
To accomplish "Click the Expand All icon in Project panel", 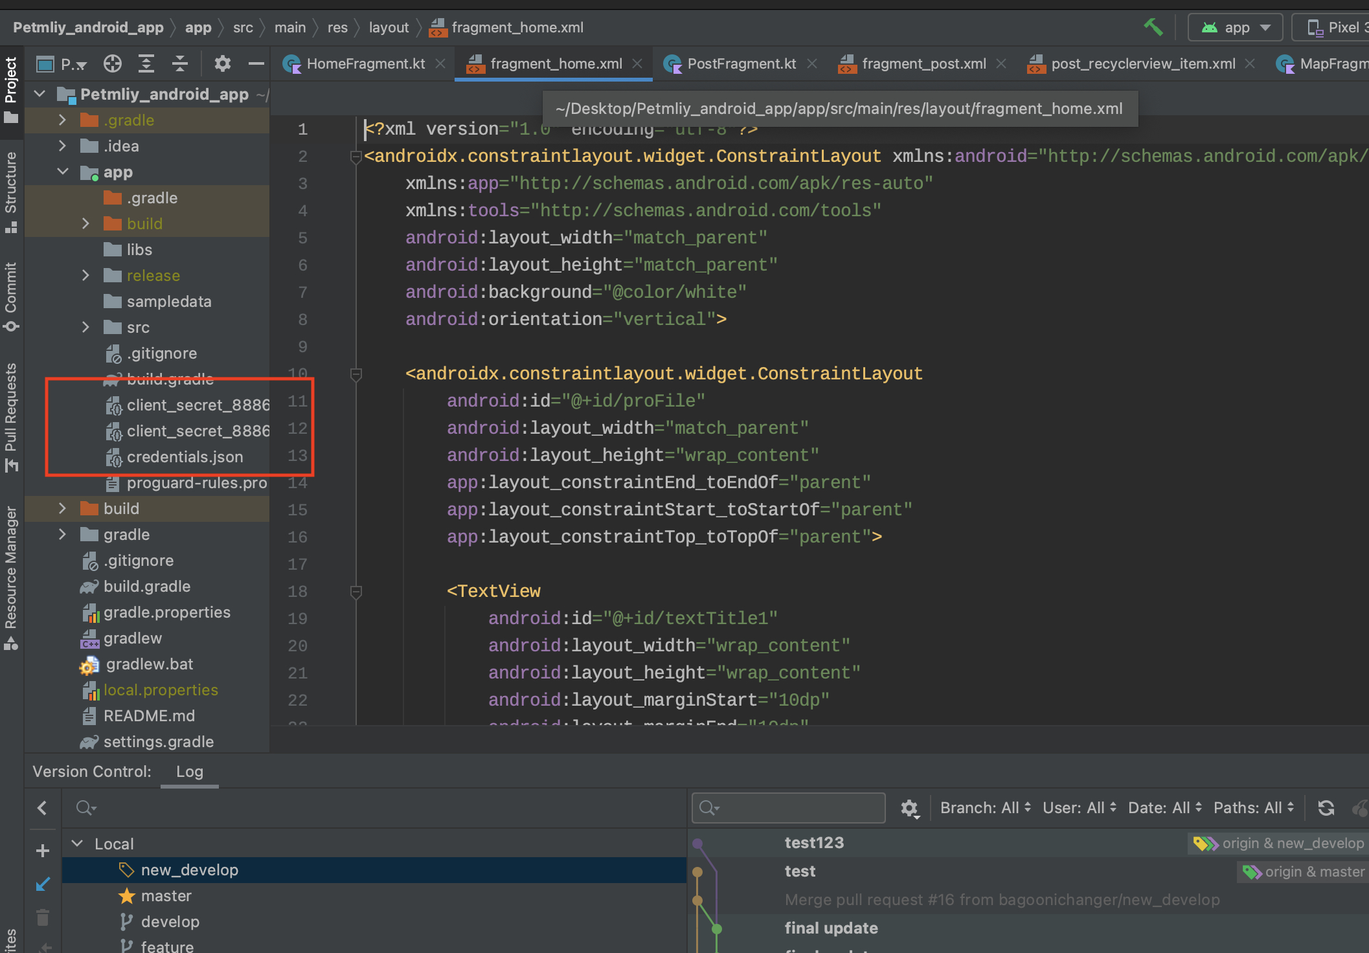I will coord(146,63).
